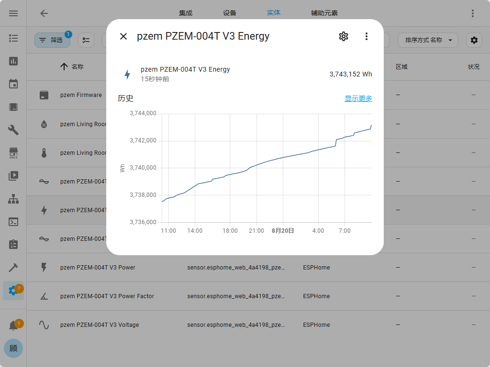
Task: Open the Calendar sidebar icon
Action: tap(13, 84)
